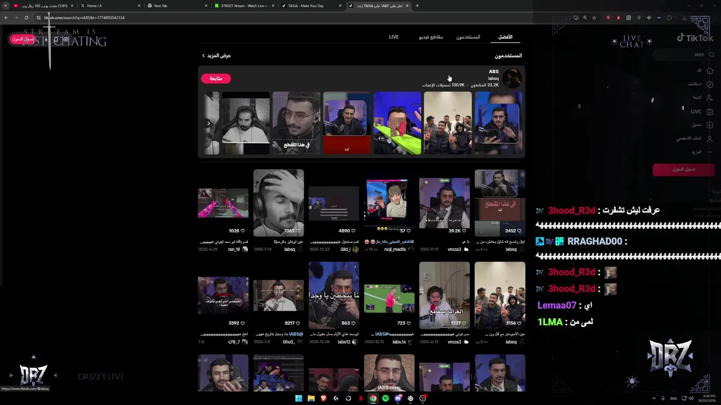Switch to the Home / X browser tab

click(x=109, y=6)
